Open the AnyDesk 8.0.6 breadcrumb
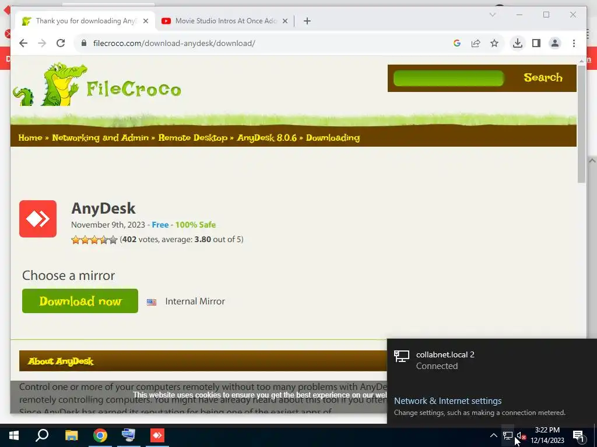The height and width of the screenshot is (447, 597). click(266, 137)
